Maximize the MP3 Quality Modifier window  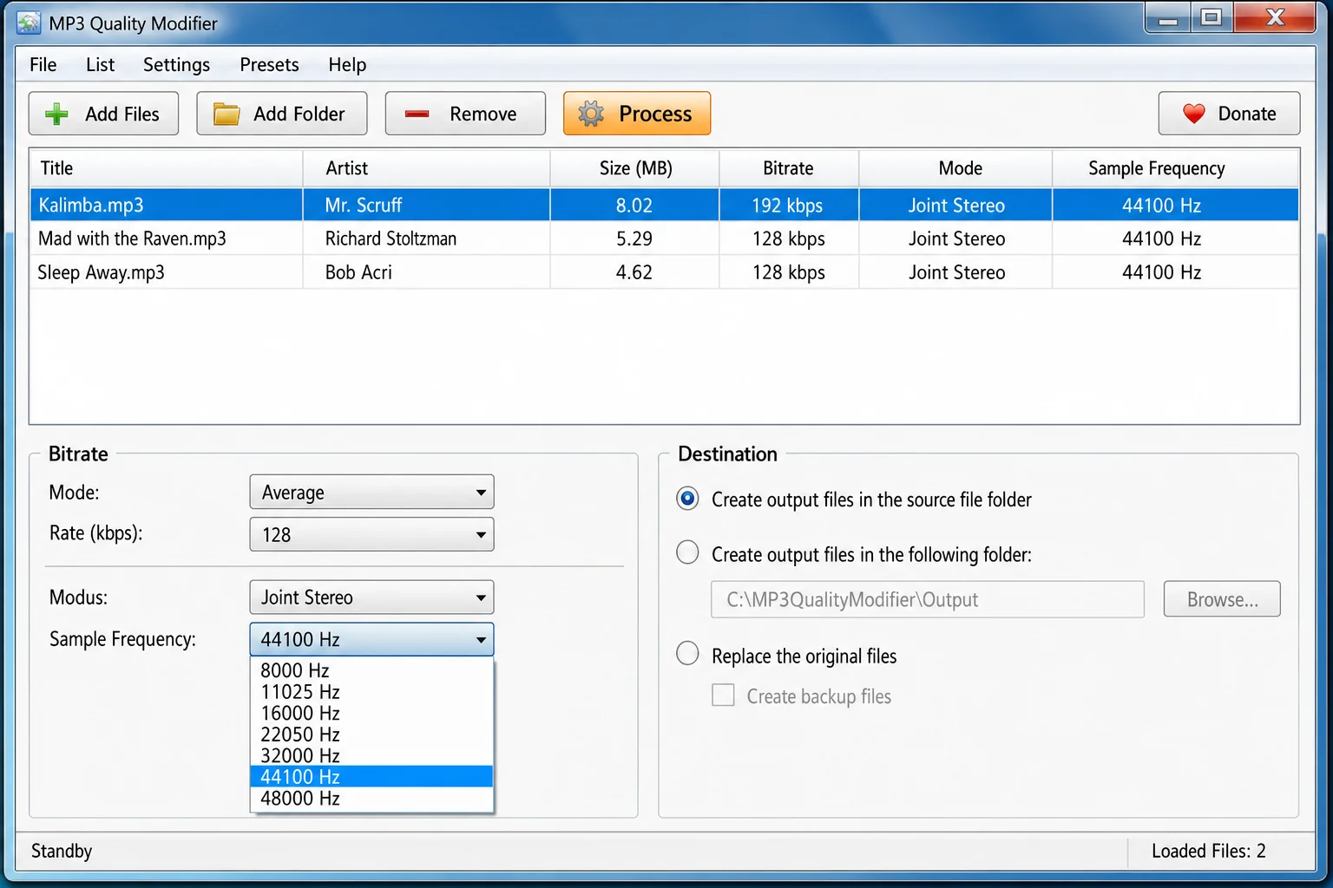click(x=1212, y=17)
